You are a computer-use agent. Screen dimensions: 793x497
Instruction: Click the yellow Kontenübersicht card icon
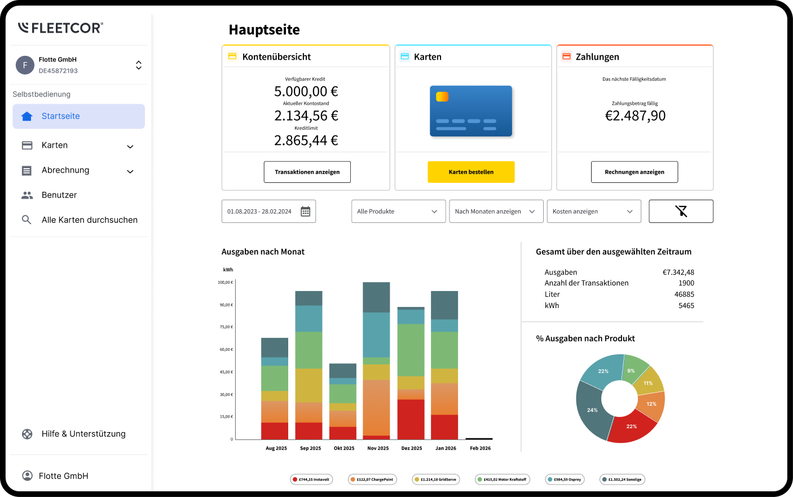click(233, 55)
